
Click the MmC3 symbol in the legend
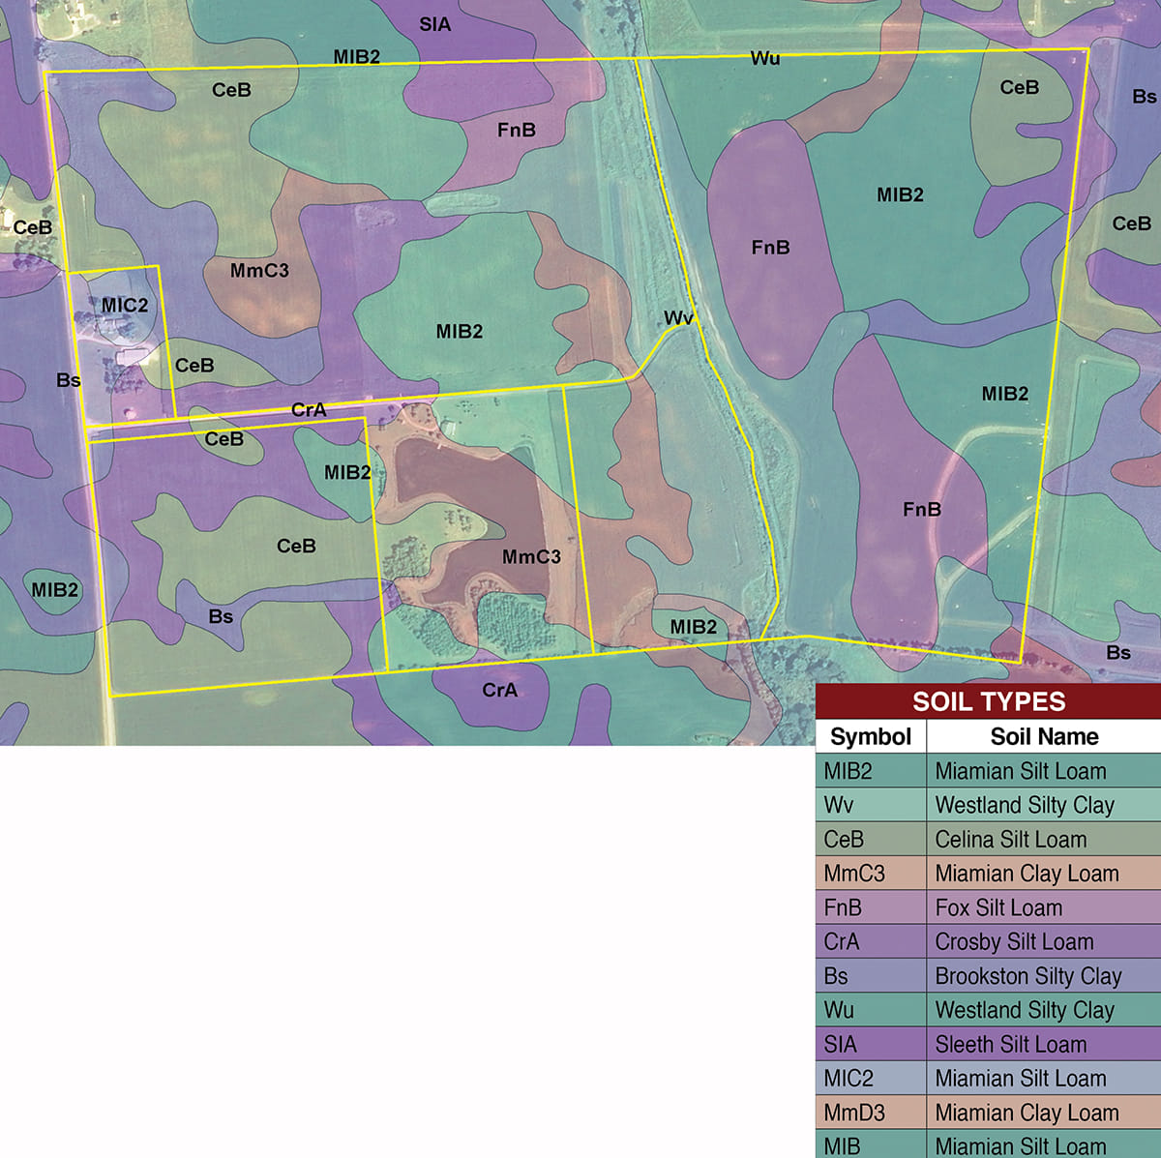tap(853, 874)
